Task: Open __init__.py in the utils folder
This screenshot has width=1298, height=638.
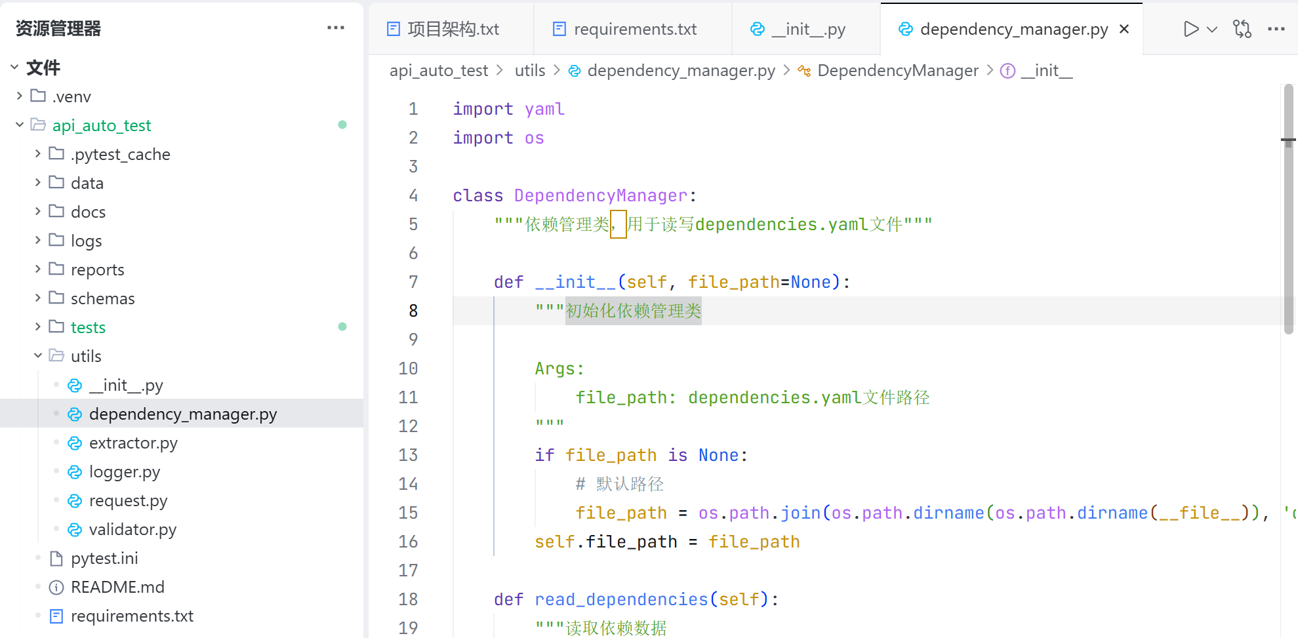Action: pyautogui.click(x=182, y=386)
